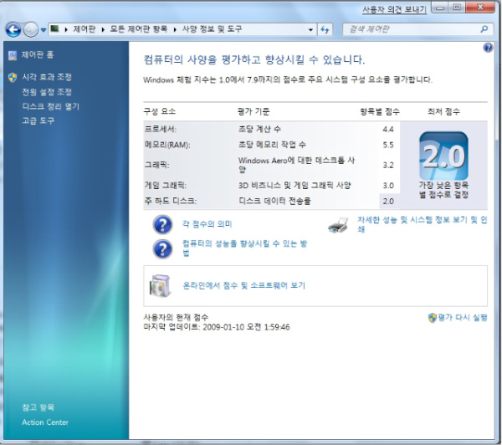This screenshot has width=502, height=445.
Task: Select 모든 제어판 항목 in breadcrumb
Action: point(139,29)
